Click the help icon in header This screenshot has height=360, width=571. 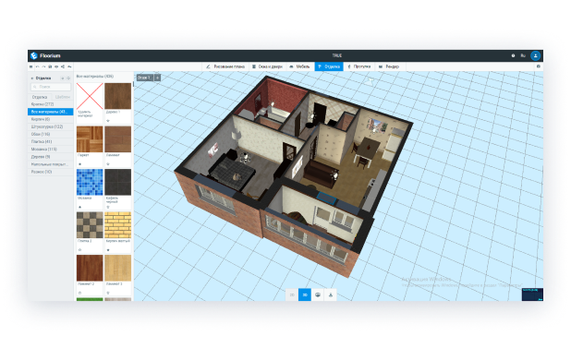click(513, 55)
